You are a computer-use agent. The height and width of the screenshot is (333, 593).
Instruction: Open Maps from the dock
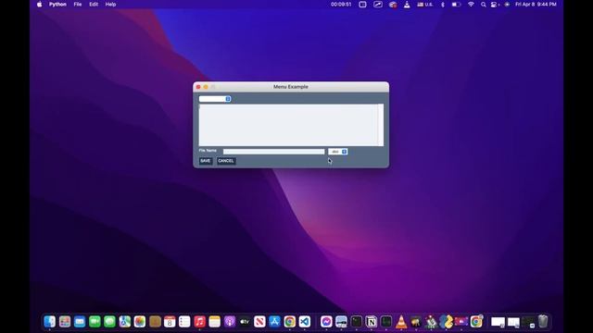click(x=125, y=322)
